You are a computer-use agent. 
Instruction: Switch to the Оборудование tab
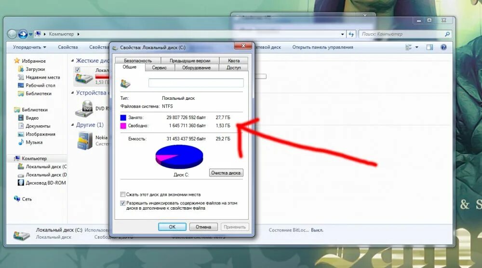197,67
